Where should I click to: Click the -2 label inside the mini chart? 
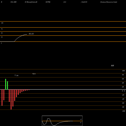(x=81, y=119)
